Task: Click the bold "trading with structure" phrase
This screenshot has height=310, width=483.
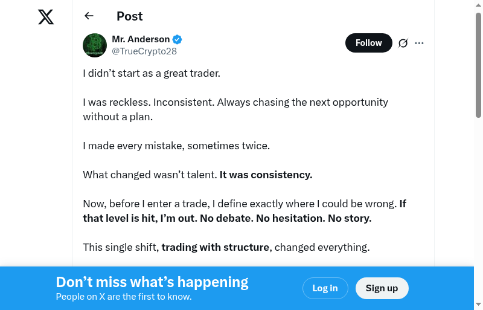Action: [x=215, y=247]
